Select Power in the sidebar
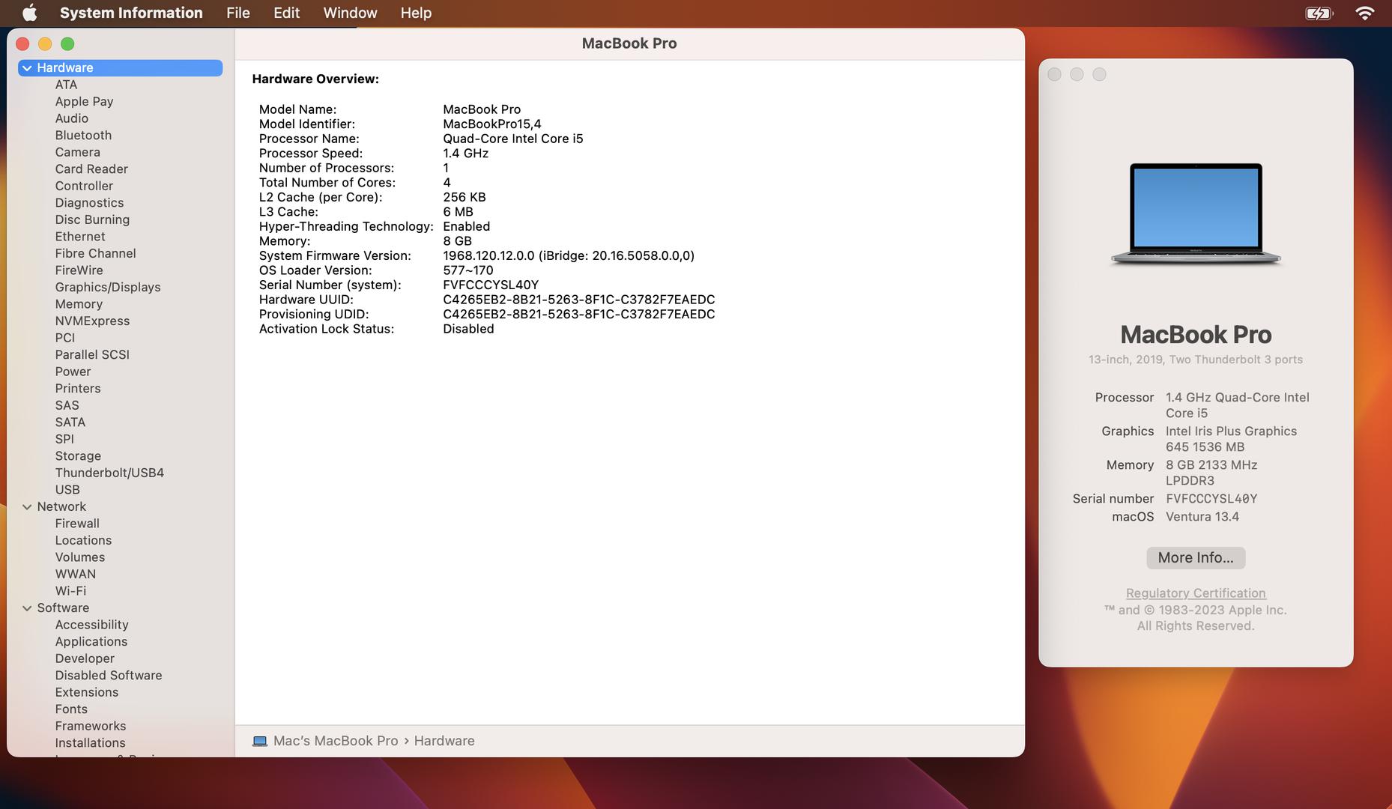This screenshot has width=1392, height=809. (x=73, y=372)
